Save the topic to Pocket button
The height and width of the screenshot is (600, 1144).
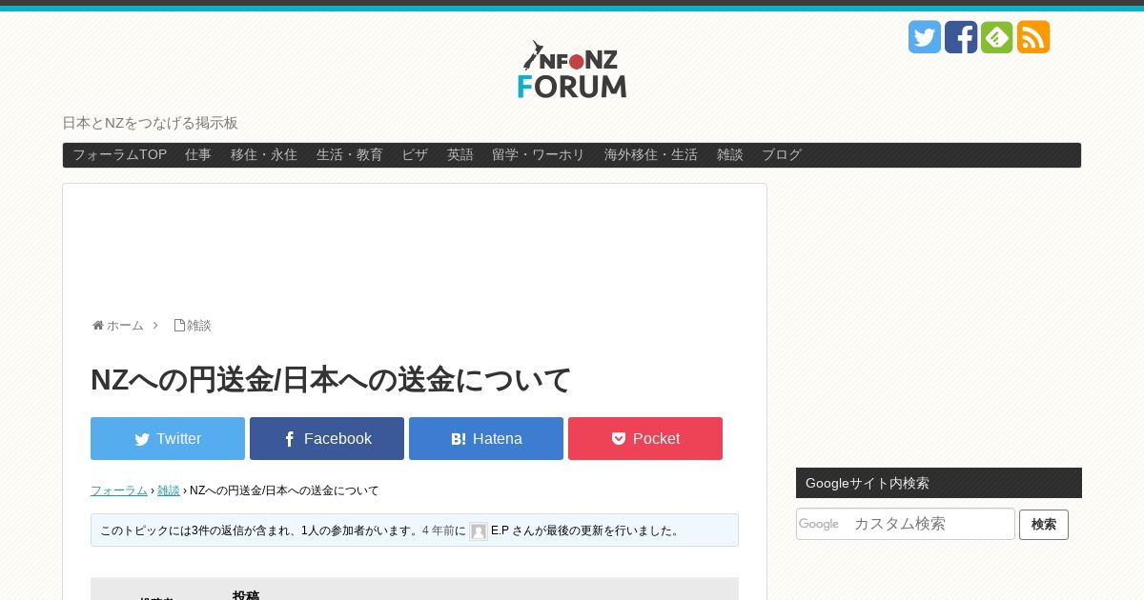point(645,438)
